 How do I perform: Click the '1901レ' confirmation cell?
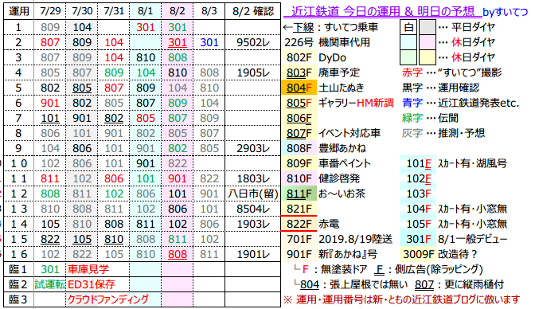click(253, 254)
